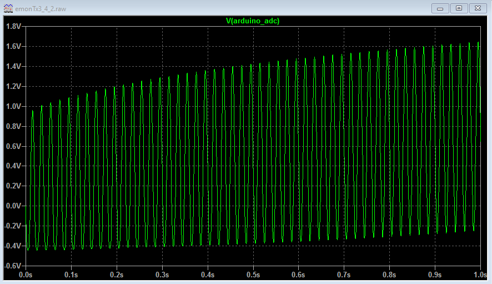The image size is (492, 284).
Task: Click the 0.9s time axis label
Action: point(435,275)
